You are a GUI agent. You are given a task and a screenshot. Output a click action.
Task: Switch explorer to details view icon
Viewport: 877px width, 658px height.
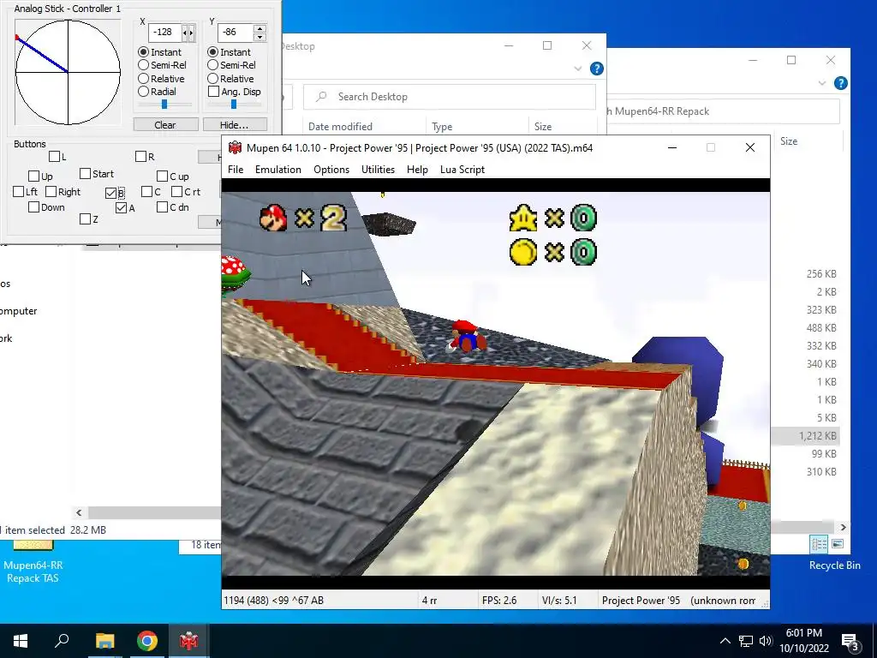click(x=820, y=544)
